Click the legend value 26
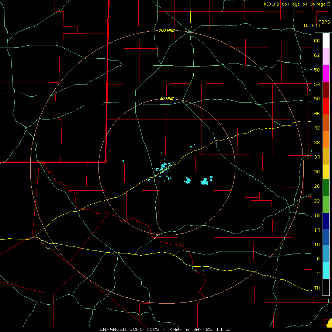Screen dimensions: 332x332 coord(317,186)
